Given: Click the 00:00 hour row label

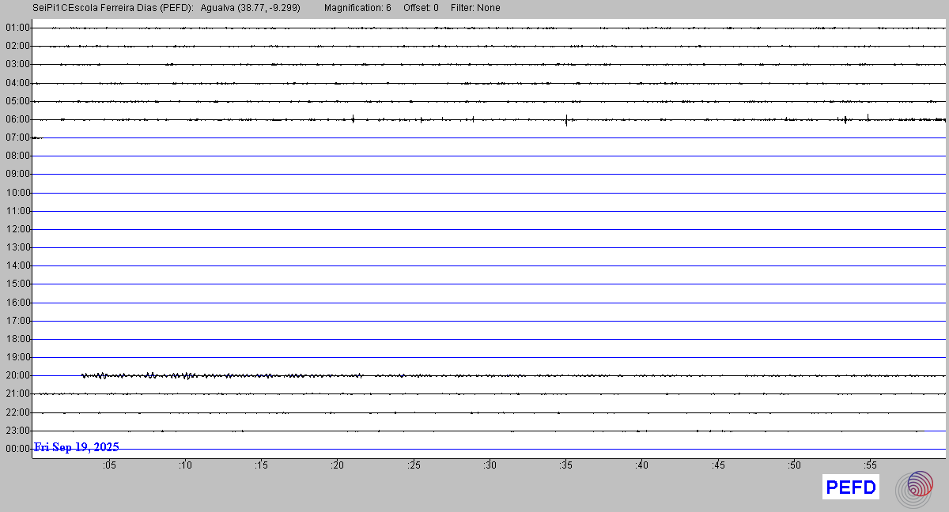Looking at the screenshot, I should [17, 449].
